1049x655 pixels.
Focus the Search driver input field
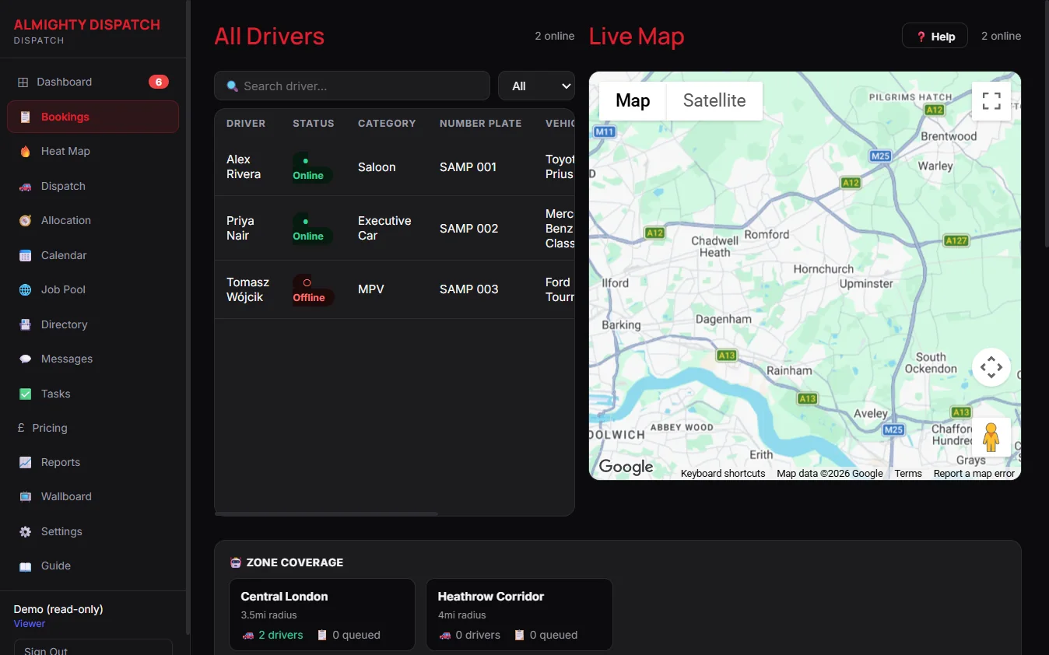tap(352, 86)
